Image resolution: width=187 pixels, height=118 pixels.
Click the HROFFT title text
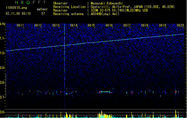pyautogui.click(x=30, y=2)
